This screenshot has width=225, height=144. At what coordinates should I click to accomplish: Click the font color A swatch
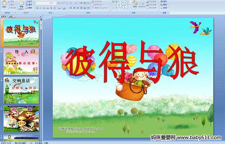[x=64, y=8]
